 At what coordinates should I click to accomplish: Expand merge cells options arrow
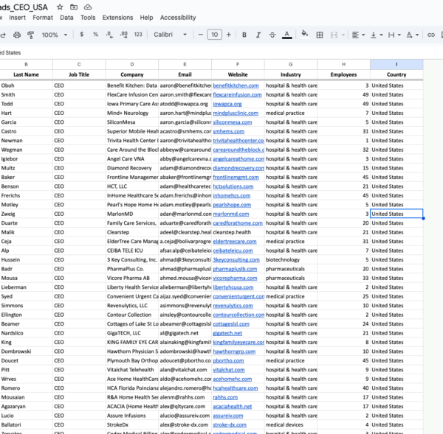click(343, 35)
